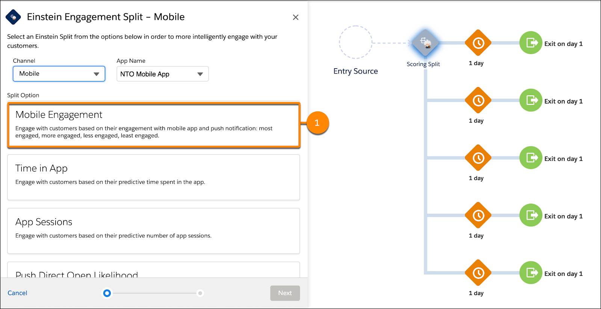
Task: Click the second step indicator dot
Action: (x=200, y=293)
